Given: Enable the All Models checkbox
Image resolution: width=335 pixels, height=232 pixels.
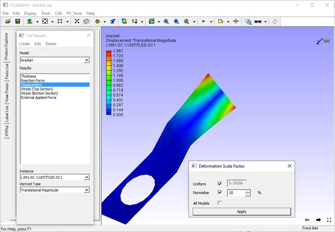Looking at the screenshot, I should 219,203.
